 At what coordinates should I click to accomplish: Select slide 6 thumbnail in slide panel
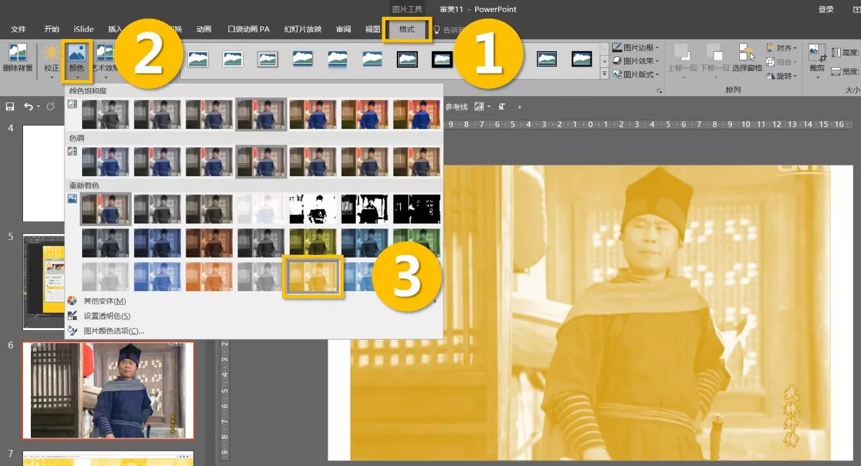(108, 390)
